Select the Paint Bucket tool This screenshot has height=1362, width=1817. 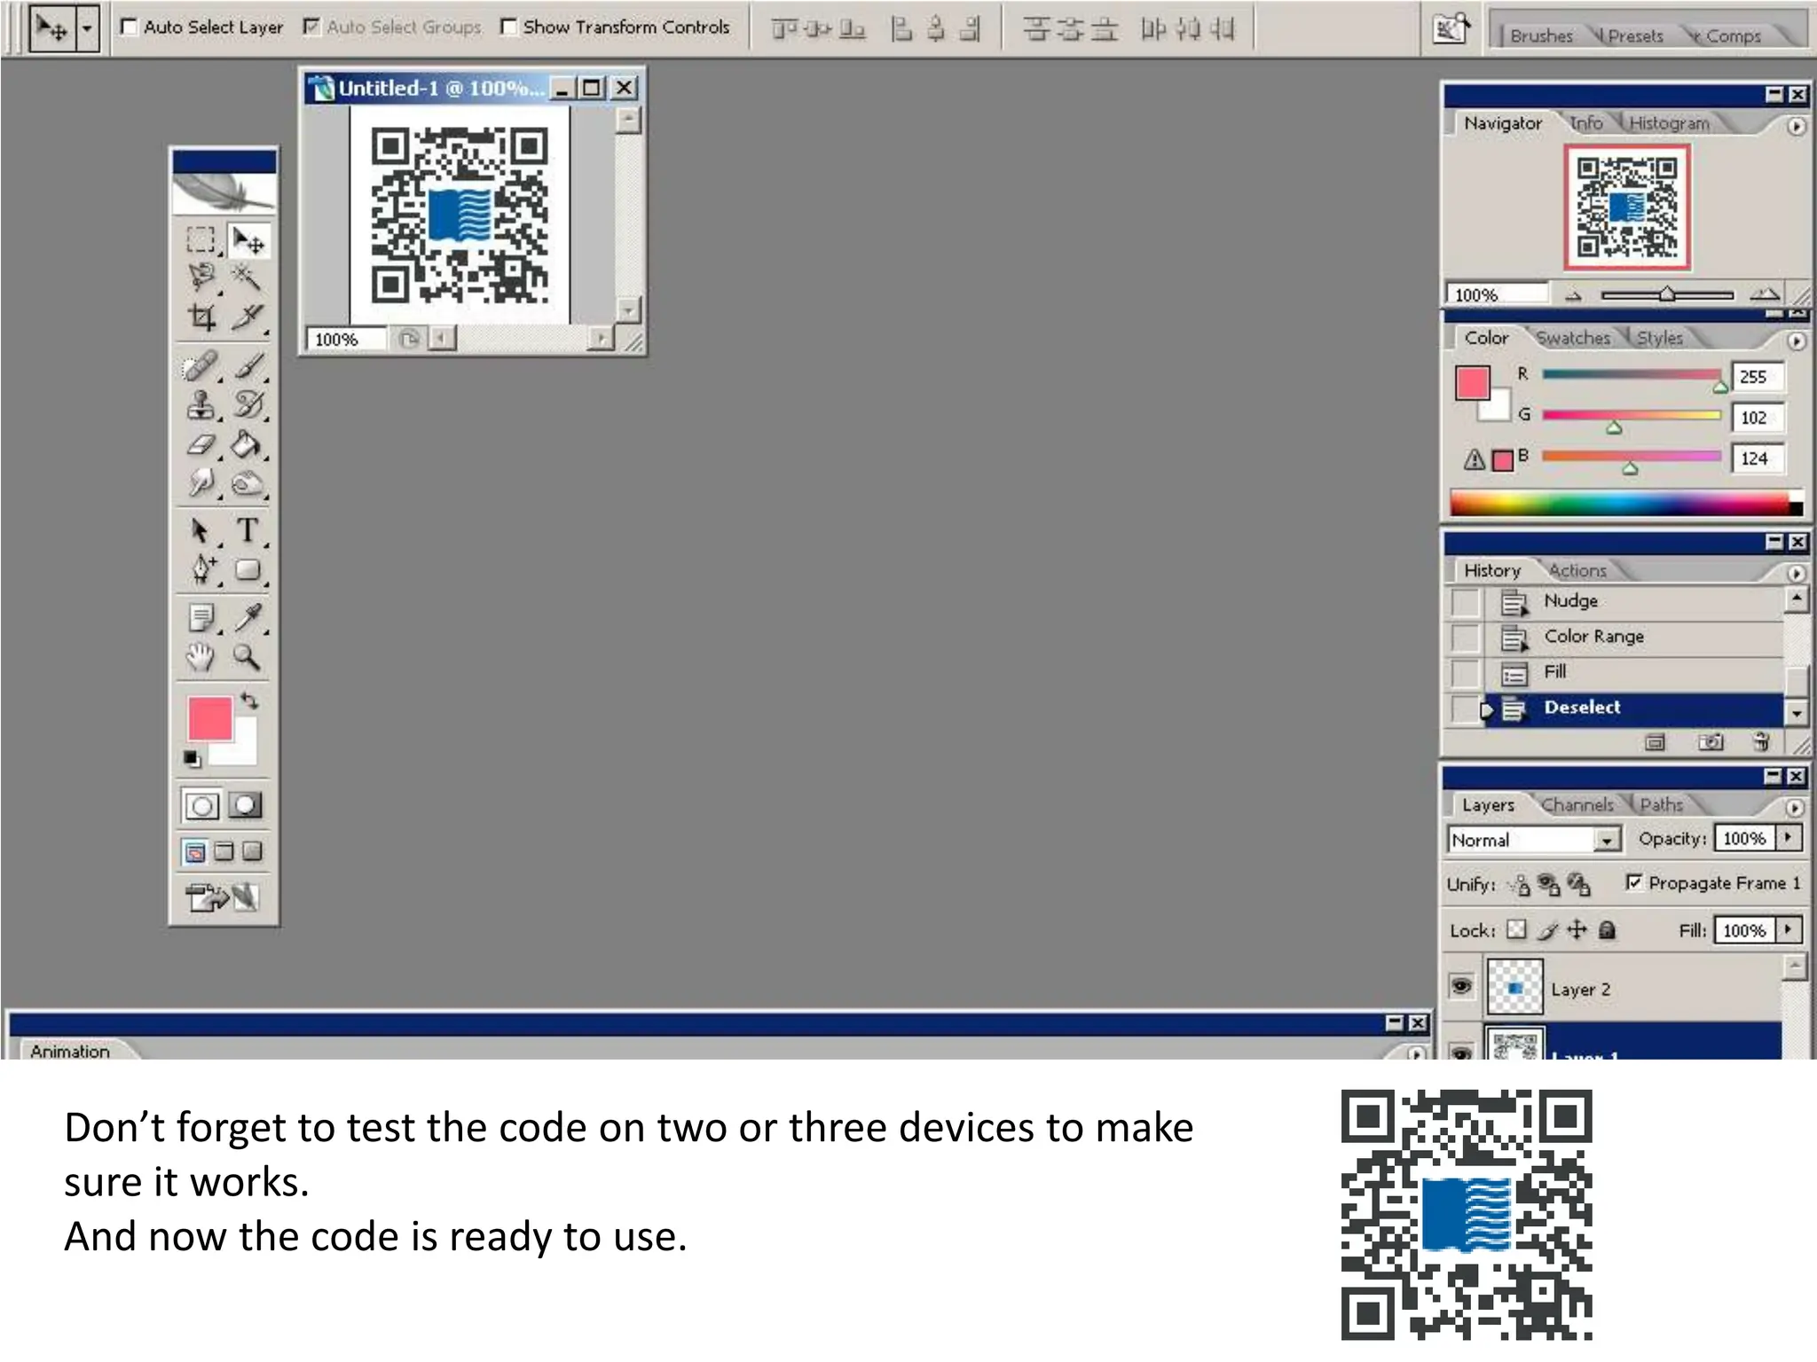click(248, 443)
